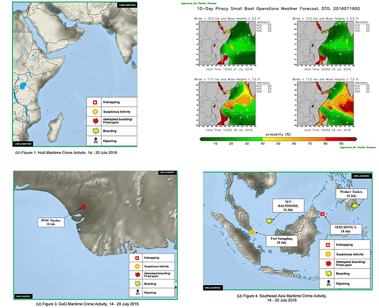Image resolution: width=379 pixels, height=308 pixels.
Task: Click the Kidnapping icon in GoG map legend
Action: click(x=137, y=258)
